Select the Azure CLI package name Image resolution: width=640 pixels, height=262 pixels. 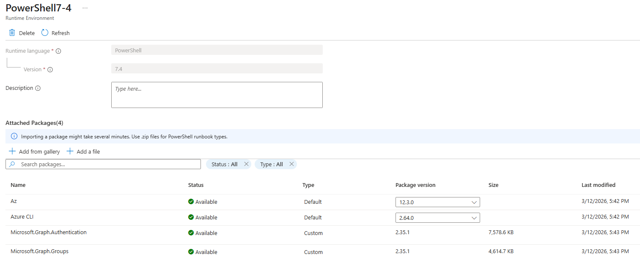22,217
